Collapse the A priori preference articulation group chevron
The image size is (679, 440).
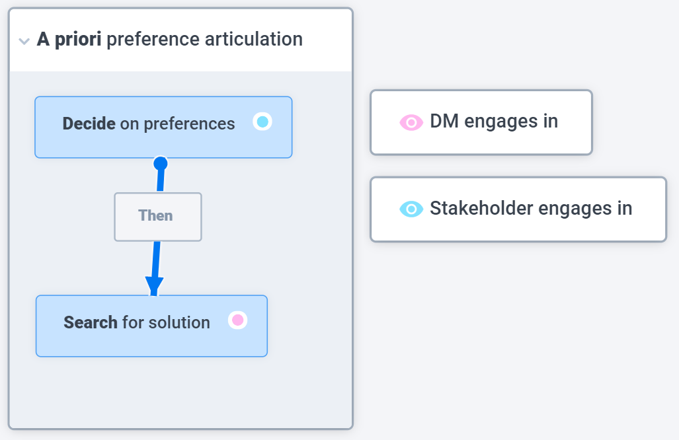24,41
